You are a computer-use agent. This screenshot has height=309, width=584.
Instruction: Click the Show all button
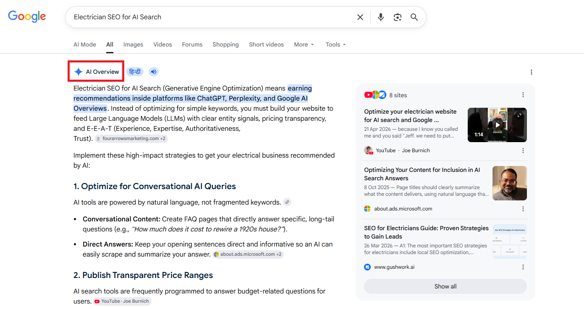(445, 286)
